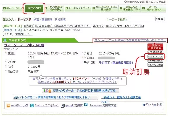Click 使い方をみる link
The image size is (169, 116).
[x=154, y=105]
